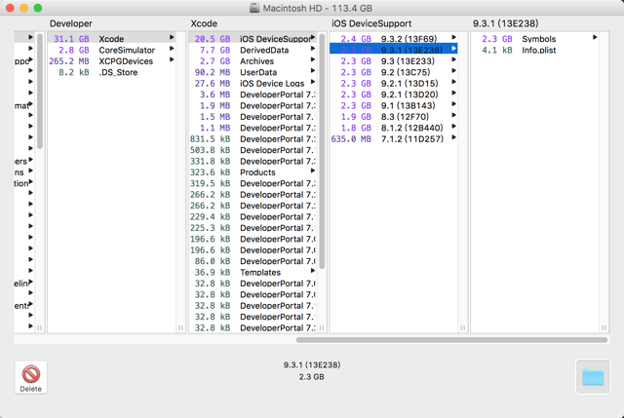The image size is (624, 418).
Task: Select the UserData folder row
Action: (x=253, y=72)
